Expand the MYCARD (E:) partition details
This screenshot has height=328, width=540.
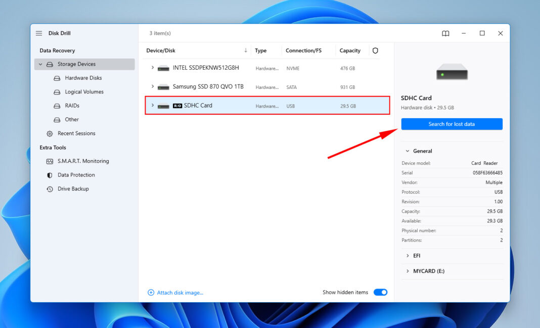click(x=408, y=271)
